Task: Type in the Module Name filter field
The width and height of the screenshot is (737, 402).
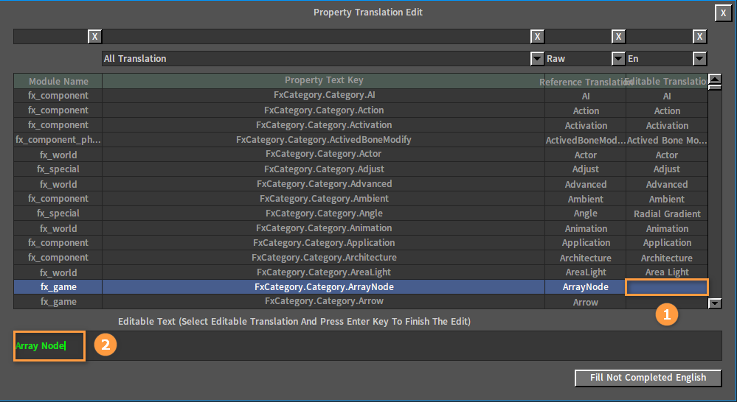Action: pyautogui.click(x=50, y=37)
